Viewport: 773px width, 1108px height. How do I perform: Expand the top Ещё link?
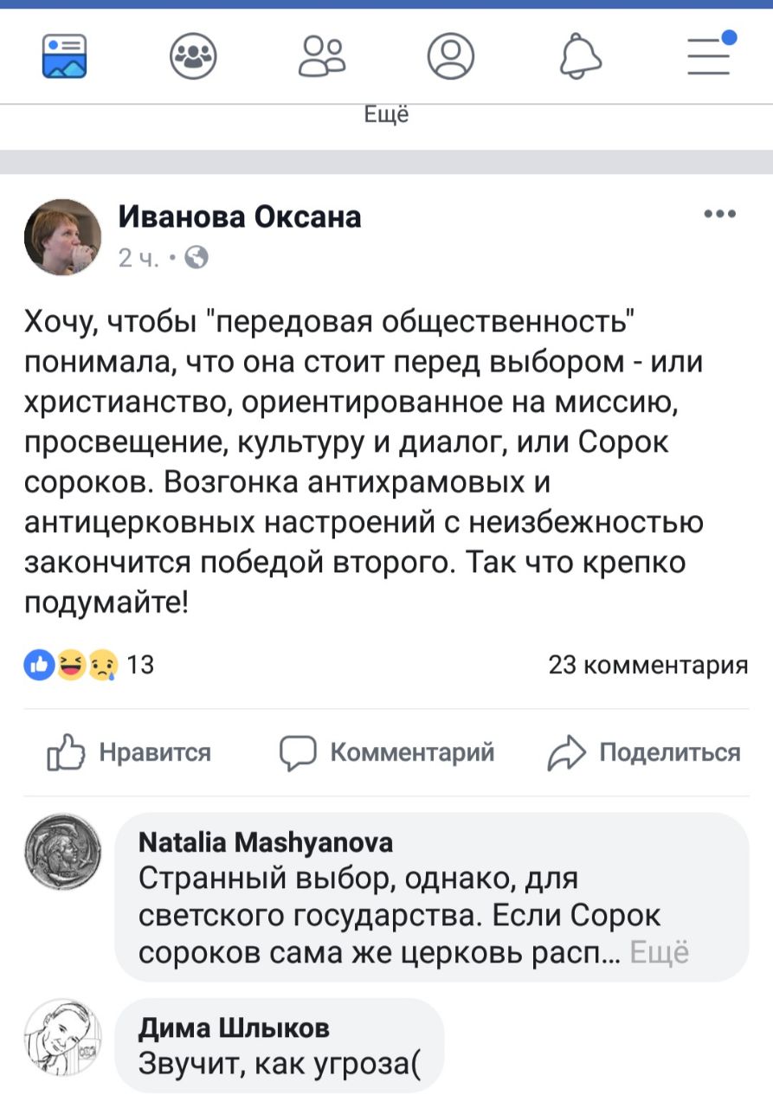click(x=386, y=114)
